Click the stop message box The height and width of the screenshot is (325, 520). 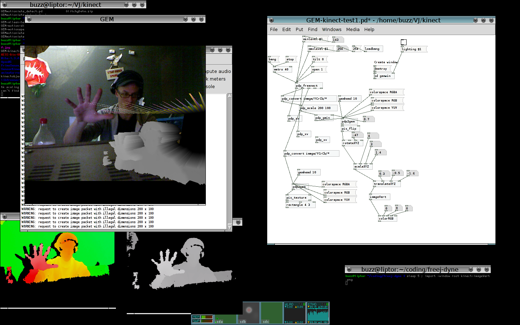[291, 59]
